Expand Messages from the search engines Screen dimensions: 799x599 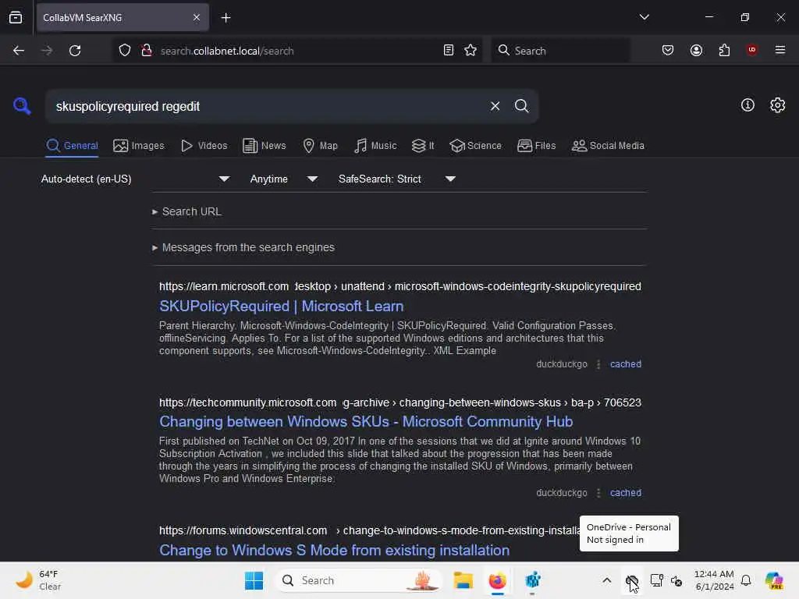pyautogui.click(x=243, y=247)
